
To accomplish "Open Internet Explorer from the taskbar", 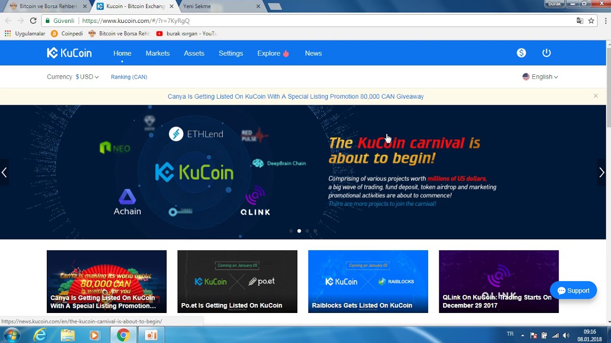I will [x=41, y=335].
